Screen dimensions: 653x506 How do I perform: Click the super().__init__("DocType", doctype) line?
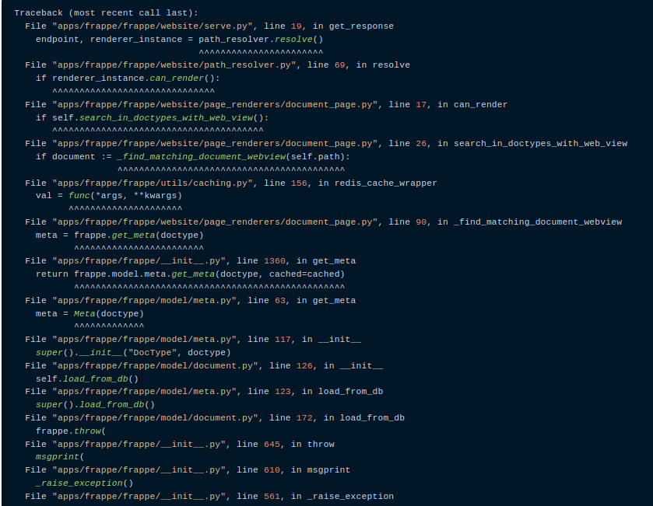(133, 353)
